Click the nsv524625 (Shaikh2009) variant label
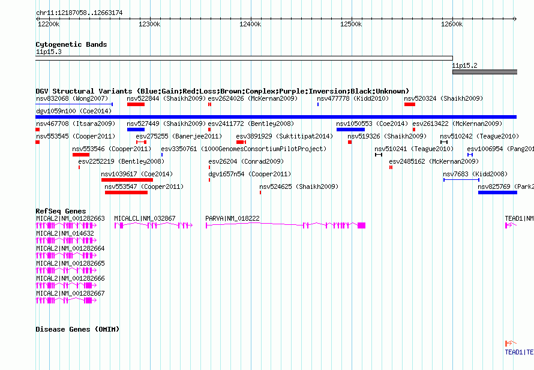Image resolution: width=534 pixels, height=370 pixels. pos(299,186)
